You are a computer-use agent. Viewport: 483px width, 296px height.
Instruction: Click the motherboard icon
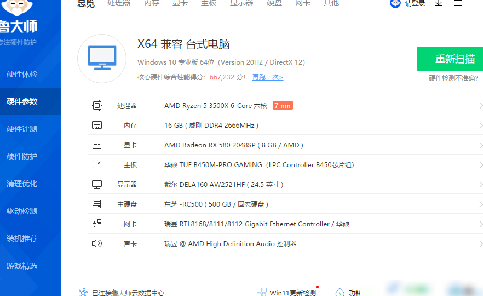coord(97,164)
